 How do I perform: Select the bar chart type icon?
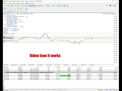point(45,6)
